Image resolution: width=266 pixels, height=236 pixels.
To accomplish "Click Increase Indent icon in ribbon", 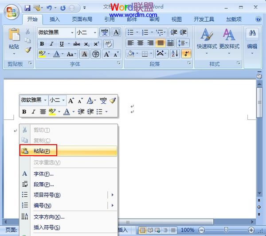I will [183, 32].
